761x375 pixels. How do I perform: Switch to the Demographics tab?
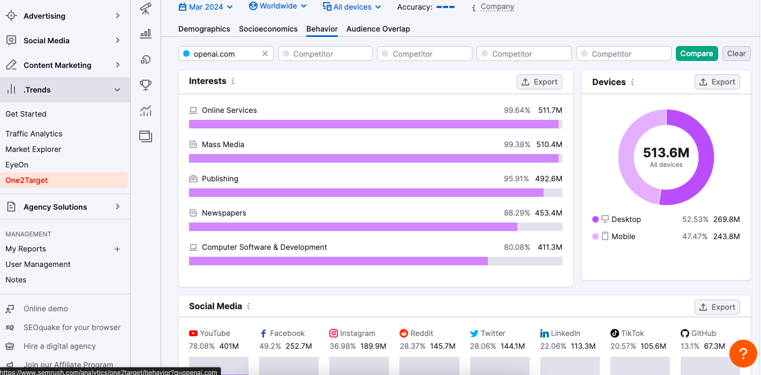tap(204, 29)
